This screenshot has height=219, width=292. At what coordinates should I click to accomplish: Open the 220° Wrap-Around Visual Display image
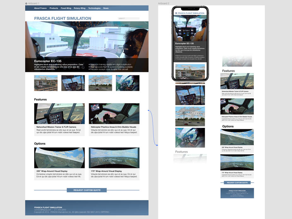[59, 158]
